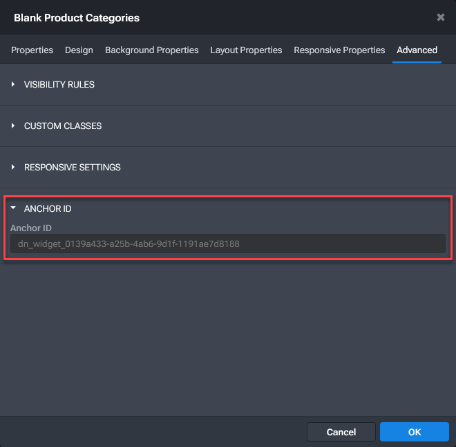This screenshot has height=447, width=456.
Task: Confirm with the OK button
Action: pos(414,432)
